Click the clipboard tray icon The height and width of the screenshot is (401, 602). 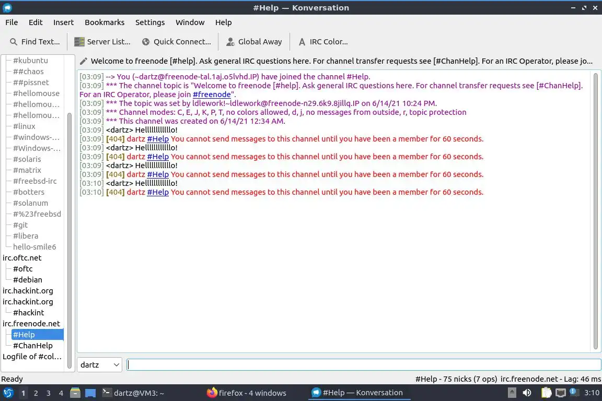(546, 393)
